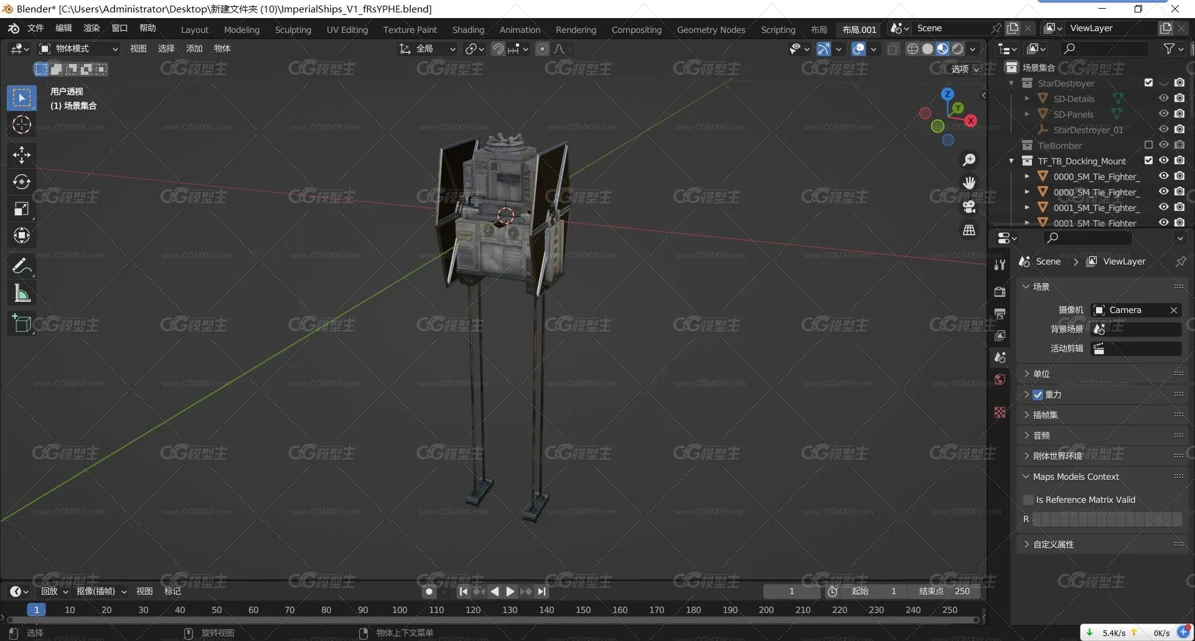This screenshot has width=1195, height=641.
Task: Hide SD-Panels with its eye icon
Action: 1163,114
